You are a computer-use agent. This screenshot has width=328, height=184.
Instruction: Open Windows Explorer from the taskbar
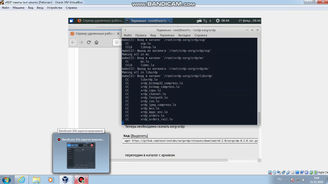[36, 180]
